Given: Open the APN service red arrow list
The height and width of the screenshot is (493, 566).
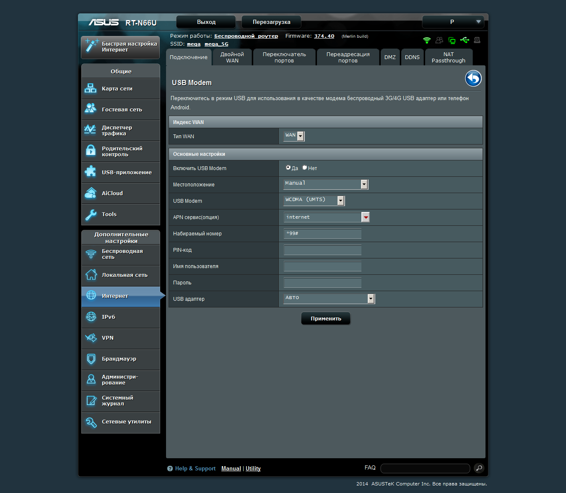Looking at the screenshot, I should coord(366,217).
